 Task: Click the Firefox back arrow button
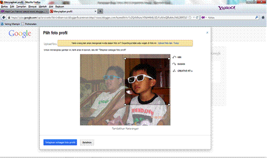pos(4,17)
